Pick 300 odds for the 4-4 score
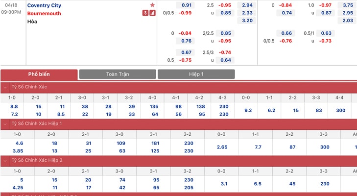This screenshot has height=196, width=357. (x=341, y=110)
